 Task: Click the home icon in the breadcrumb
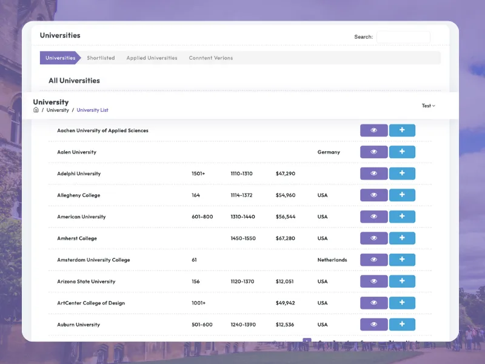tap(36, 110)
